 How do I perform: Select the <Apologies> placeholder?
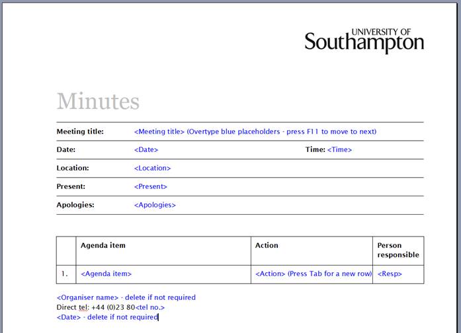tap(155, 205)
